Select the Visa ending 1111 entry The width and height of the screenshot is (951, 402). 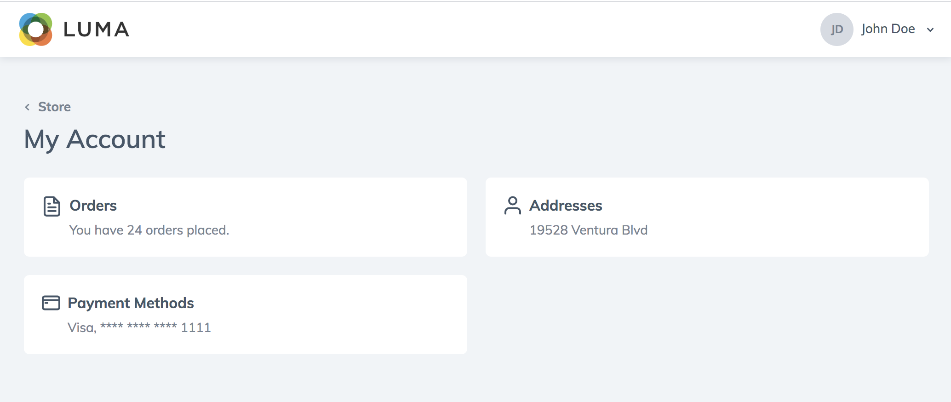pyautogui.click(x=139, y=327)
